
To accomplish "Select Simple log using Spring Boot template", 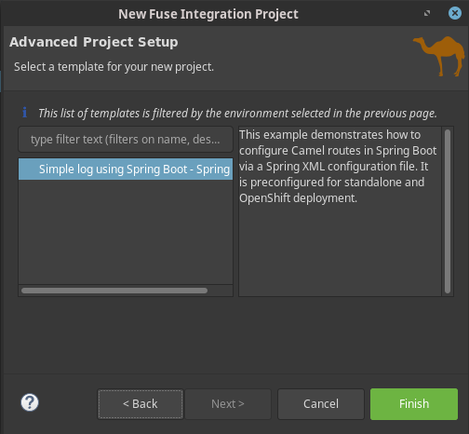I will [126, 170].
